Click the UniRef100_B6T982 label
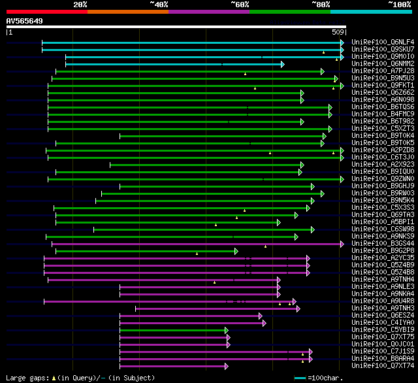The width and height of the screenshot is (418, 383). pos(383,121)
